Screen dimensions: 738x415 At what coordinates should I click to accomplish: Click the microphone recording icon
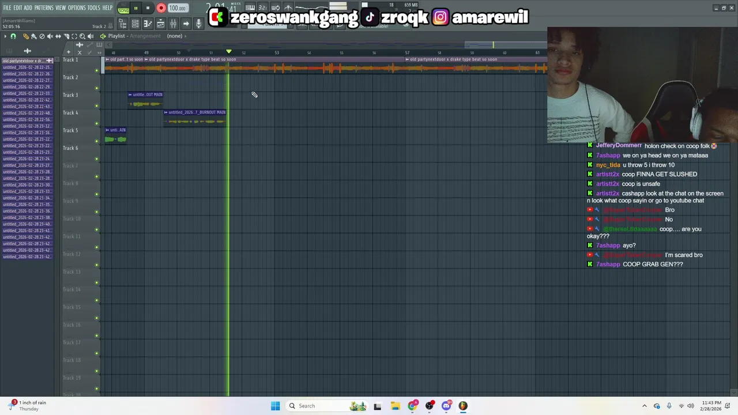(x=199, y=24)
